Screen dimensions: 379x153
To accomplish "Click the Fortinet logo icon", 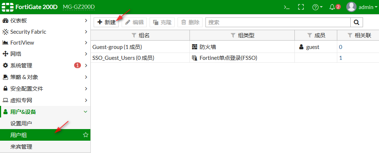I will coord(8,7).
